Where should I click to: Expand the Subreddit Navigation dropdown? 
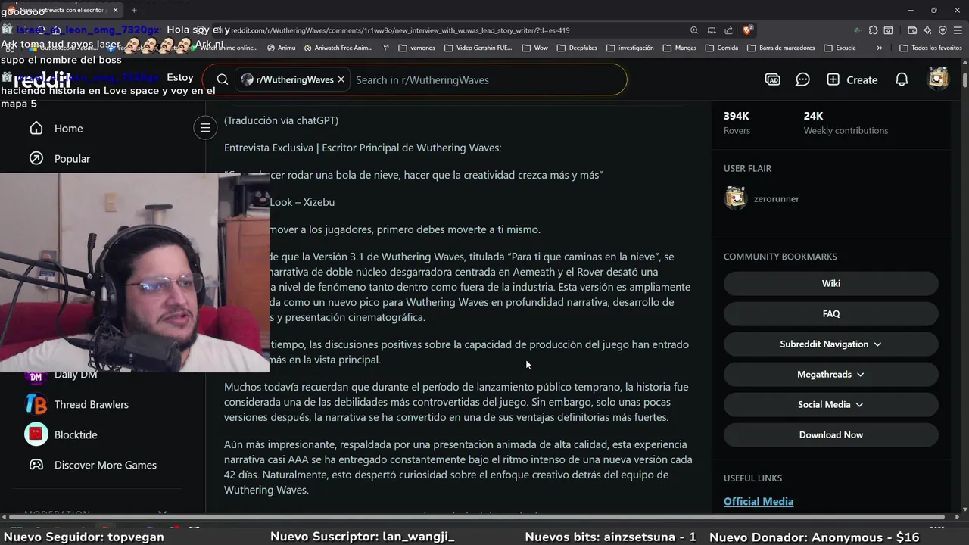pyautogui.click(x=831, y=344)
